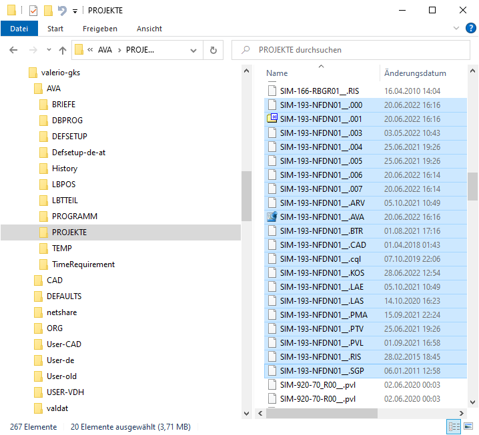Open the Help question mark icon

[470, 29]
